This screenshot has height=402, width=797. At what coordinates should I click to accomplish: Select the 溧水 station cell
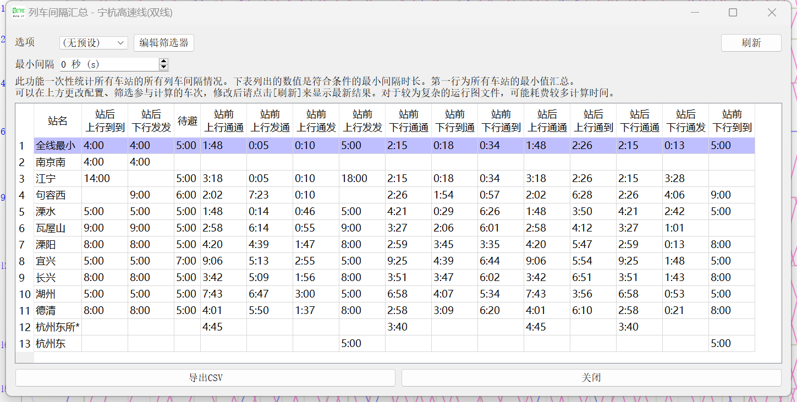tap(58, 212)
